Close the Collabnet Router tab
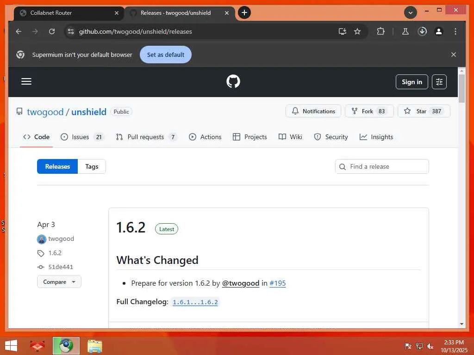The image size is (474, 355). point(116,13)
